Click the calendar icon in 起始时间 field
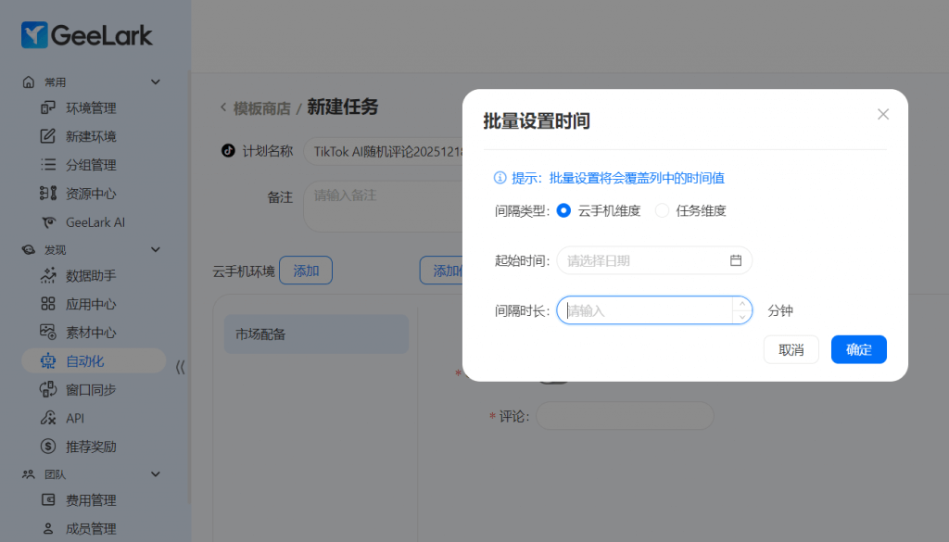This screenshot has width=949, height=542. tap(736, 260)
